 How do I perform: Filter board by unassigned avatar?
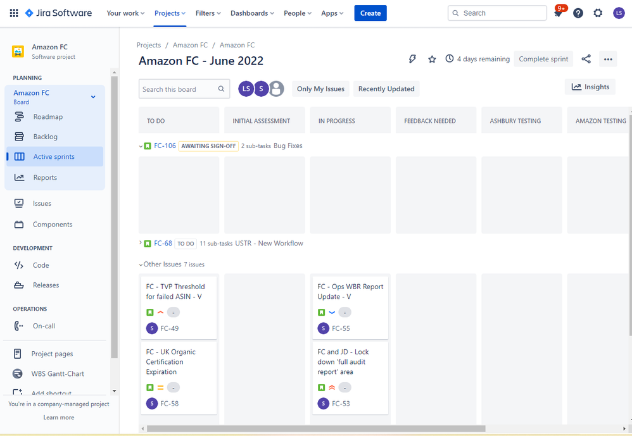coord(276,89)
